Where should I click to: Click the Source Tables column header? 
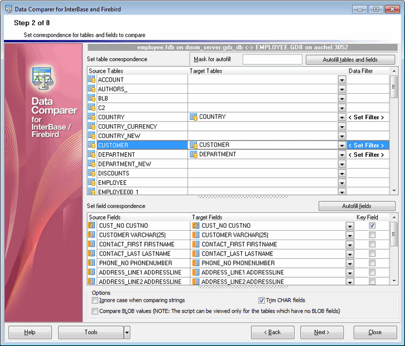point(137,71)
